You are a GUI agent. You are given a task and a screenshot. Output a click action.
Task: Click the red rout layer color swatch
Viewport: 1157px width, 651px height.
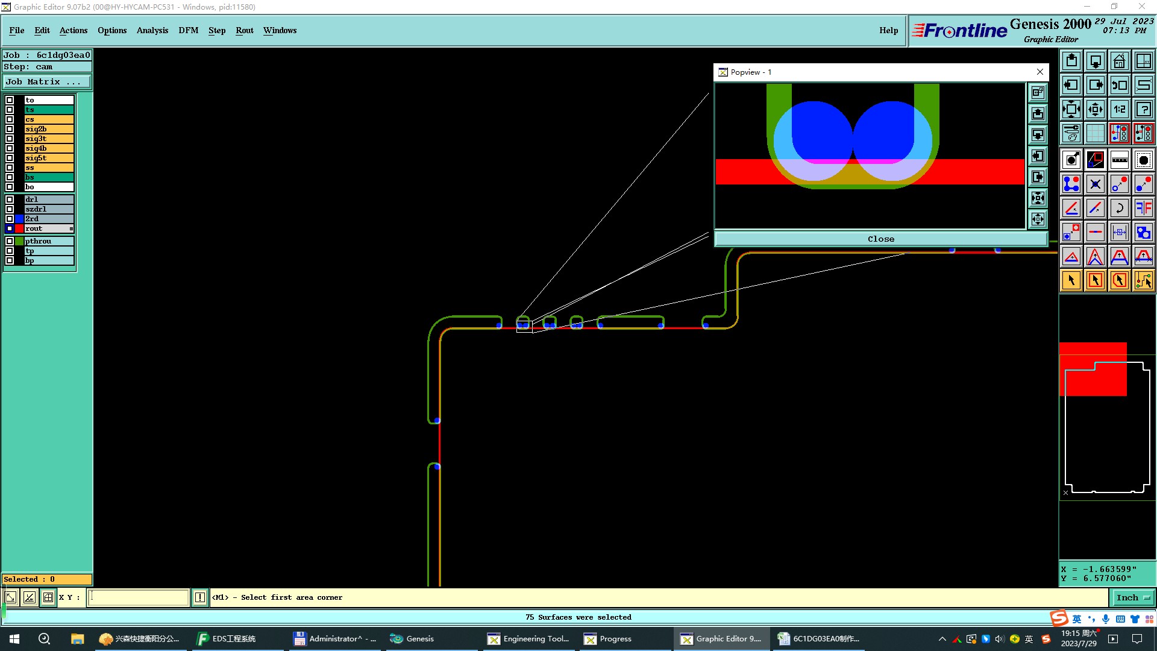tap(19, 228)
